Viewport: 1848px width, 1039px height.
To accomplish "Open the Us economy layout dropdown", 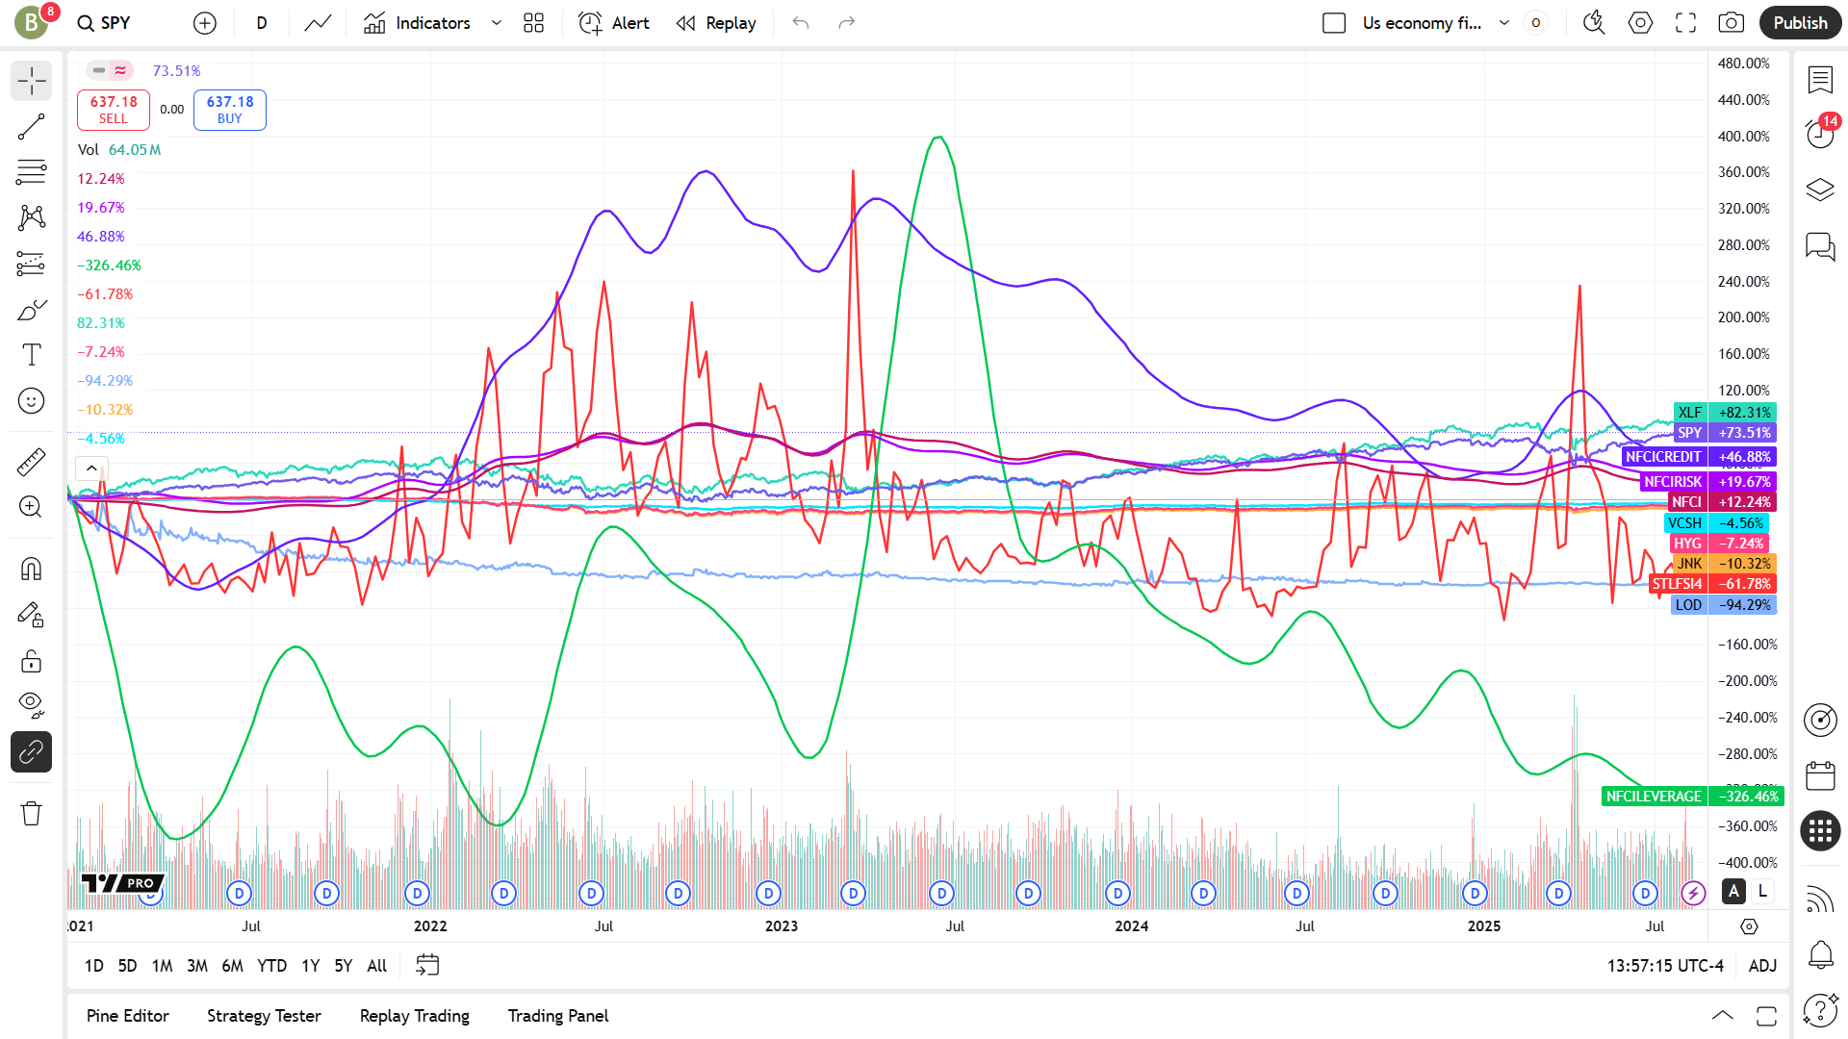I will (1503, 23).
